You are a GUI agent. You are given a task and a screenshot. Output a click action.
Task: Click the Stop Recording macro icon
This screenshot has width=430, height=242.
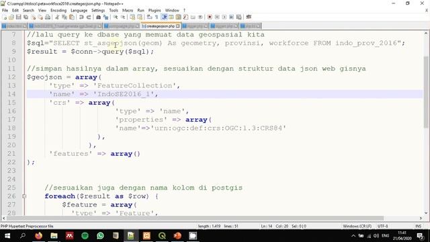point(217,17)
